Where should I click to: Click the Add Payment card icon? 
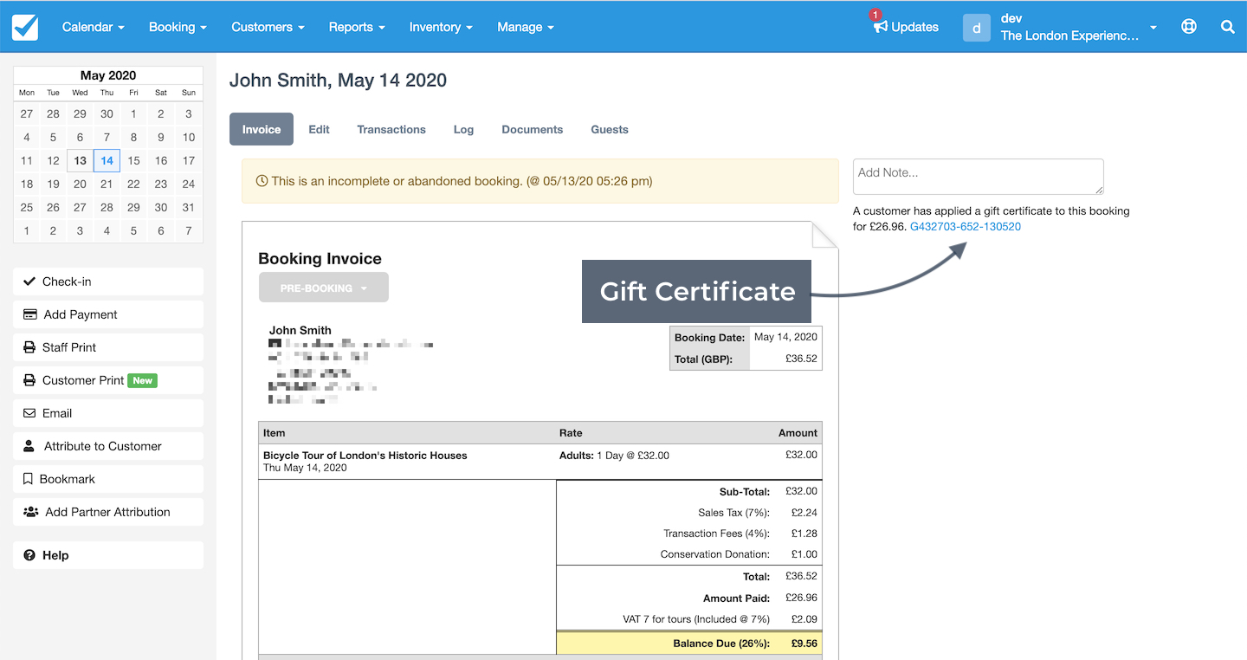(x=30, y=314)
